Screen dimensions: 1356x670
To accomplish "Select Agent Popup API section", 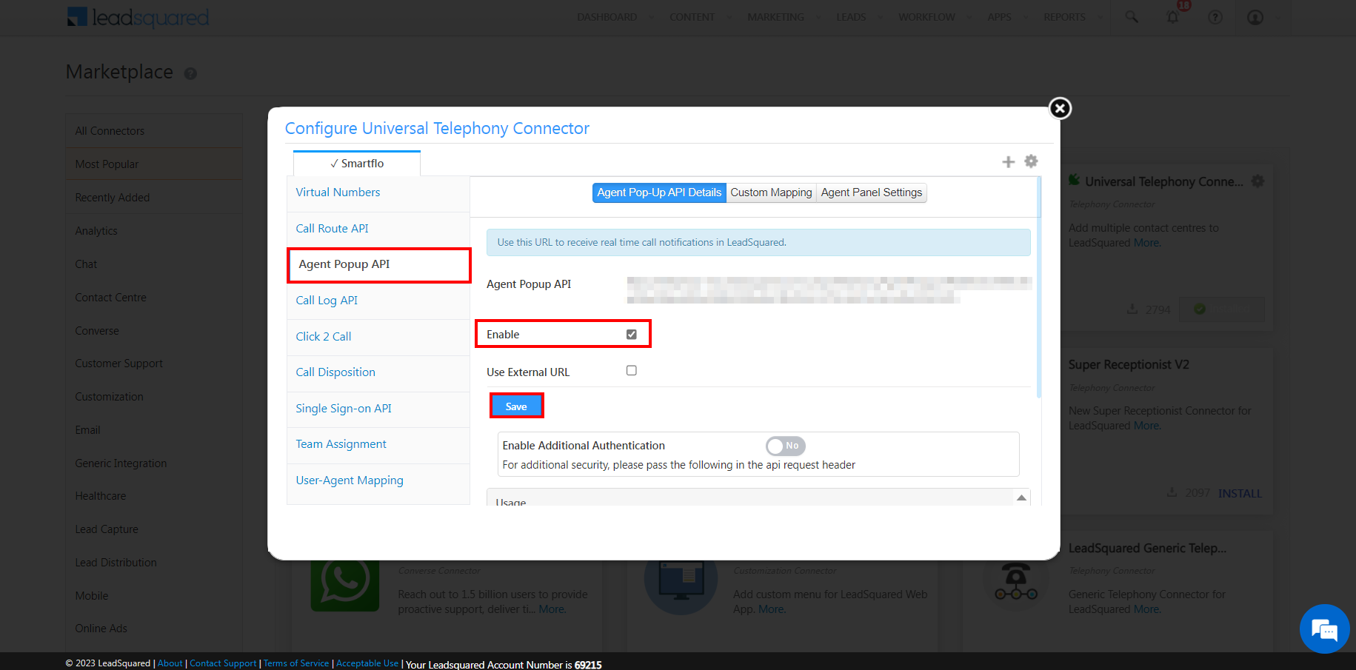I will (x=378, y=265).
